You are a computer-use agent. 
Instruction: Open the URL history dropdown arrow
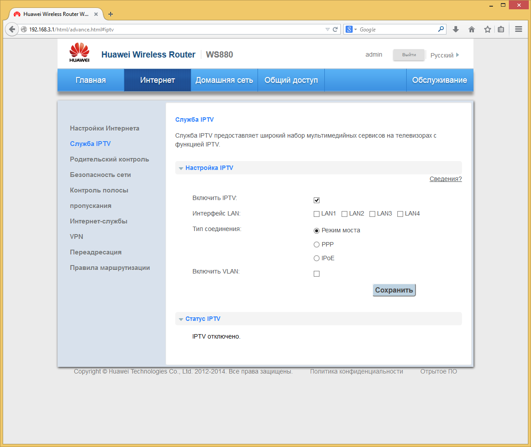coord(327,29)
